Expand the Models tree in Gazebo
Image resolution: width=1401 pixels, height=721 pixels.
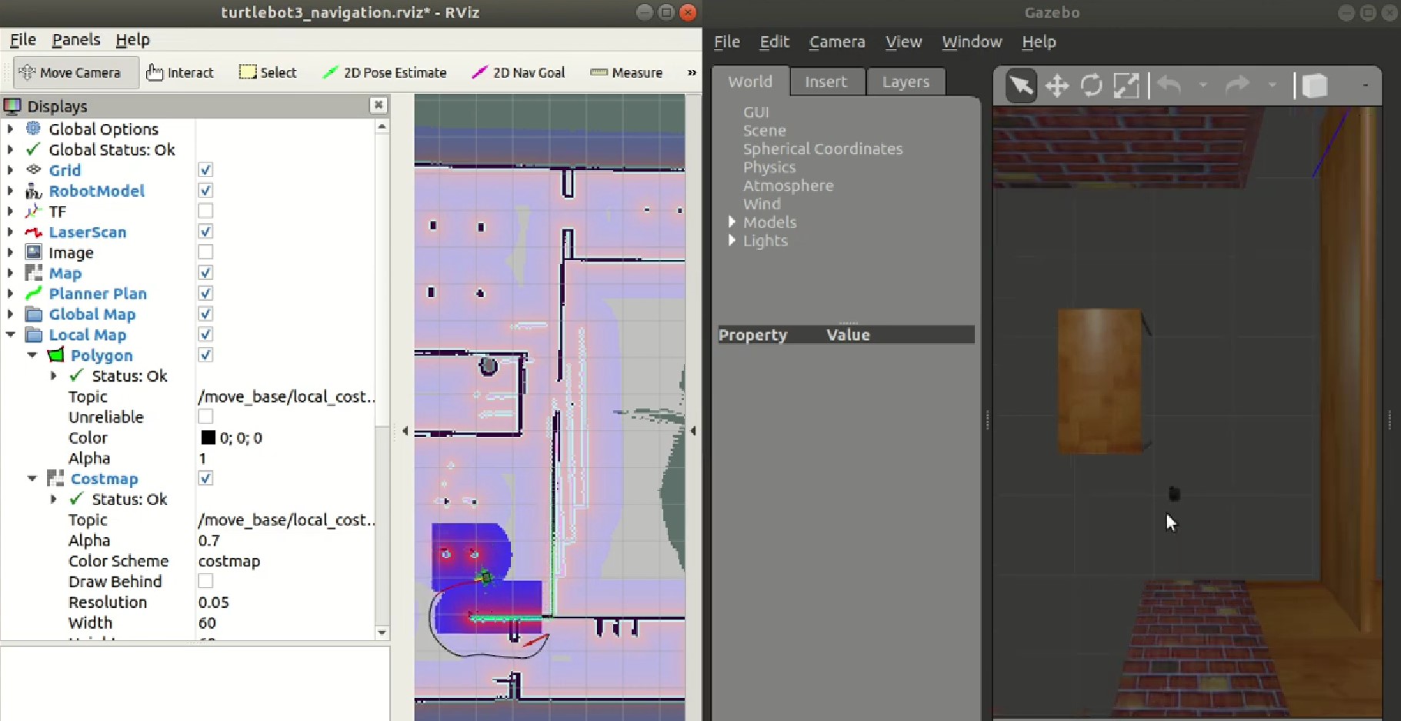tap(731, 222)
